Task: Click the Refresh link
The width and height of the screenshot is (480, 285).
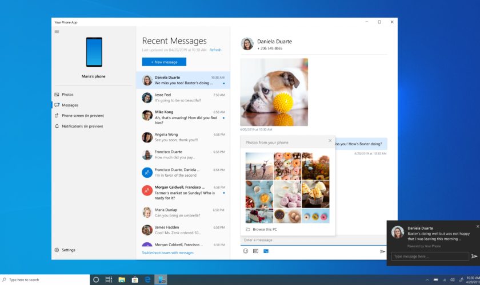Action: [215, 50]
